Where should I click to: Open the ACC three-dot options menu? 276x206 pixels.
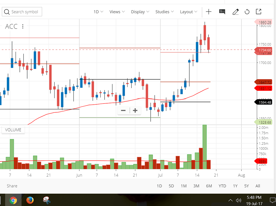[23, 26]
